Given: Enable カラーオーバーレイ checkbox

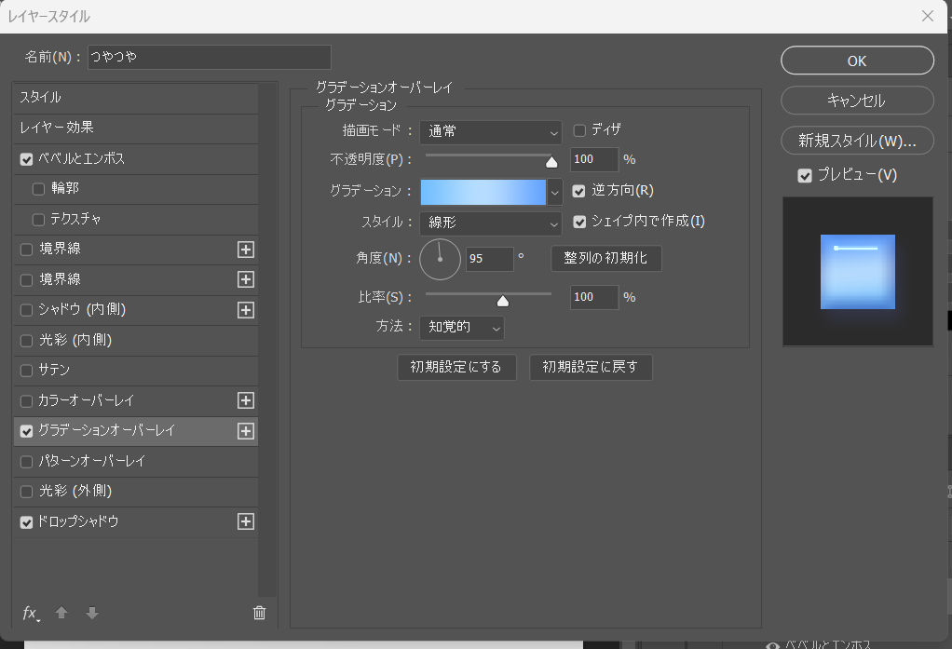Looking at the screenshot, I should pyautogui.click(x=26, y=401).
